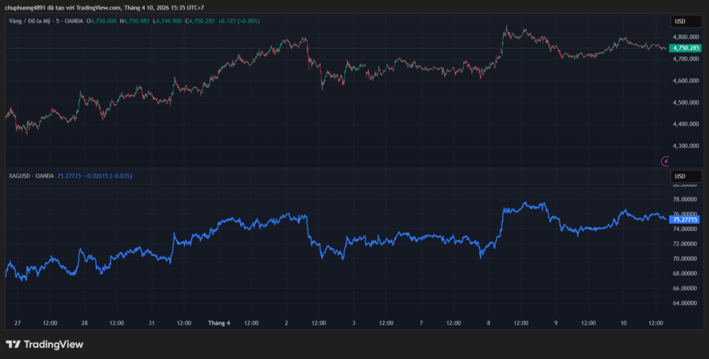
Task: Click the 'Tháng 4' date on time axis
Action: point(219,322)
